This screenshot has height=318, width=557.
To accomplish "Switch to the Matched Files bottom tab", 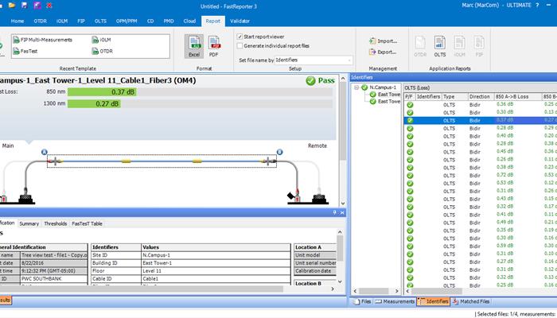I will pos(471,301).
